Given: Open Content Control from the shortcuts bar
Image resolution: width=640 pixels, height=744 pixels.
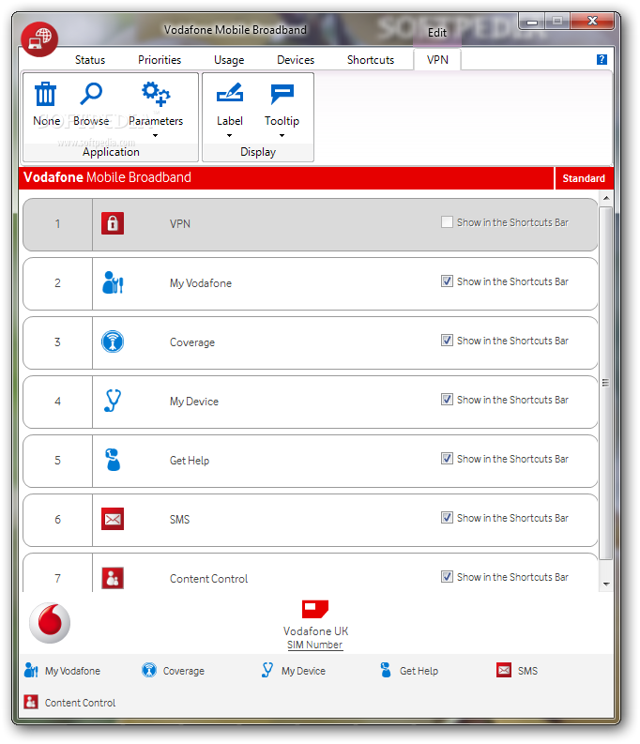Looking at the screenshot, I should pos(69,702).
